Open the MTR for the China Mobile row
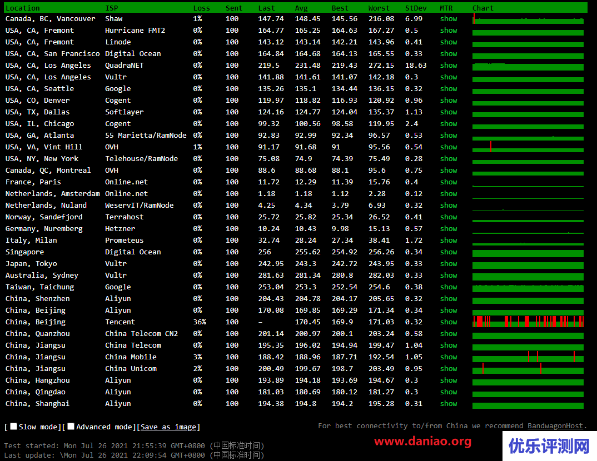 point(449,357)
